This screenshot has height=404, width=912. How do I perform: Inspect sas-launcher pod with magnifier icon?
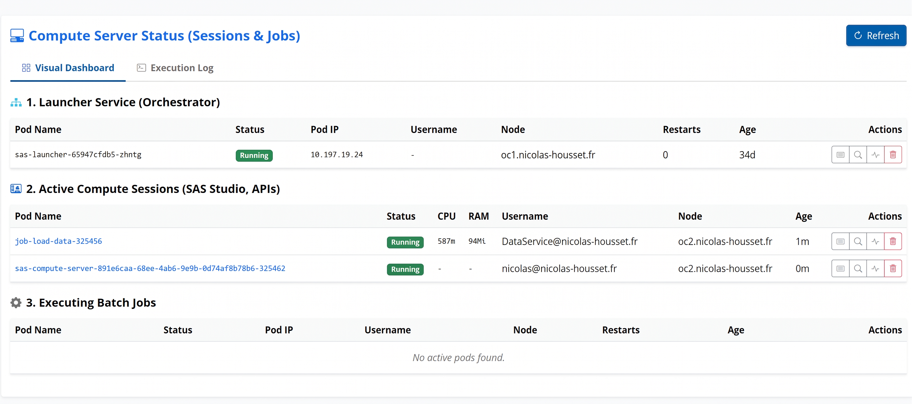(x=858, y=155)
